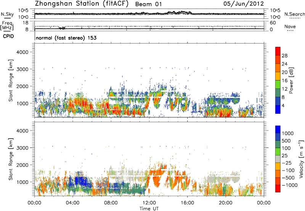Viewport: 305px width, 211px height.
Task: Click power panel Slant Range [km] label
Action: click(11, 80)
